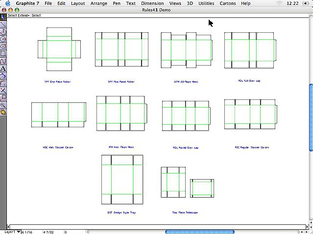Viewport: 313px width, 234px height.
Task: Open the Dimension menu
Action: tap(152, 3)
